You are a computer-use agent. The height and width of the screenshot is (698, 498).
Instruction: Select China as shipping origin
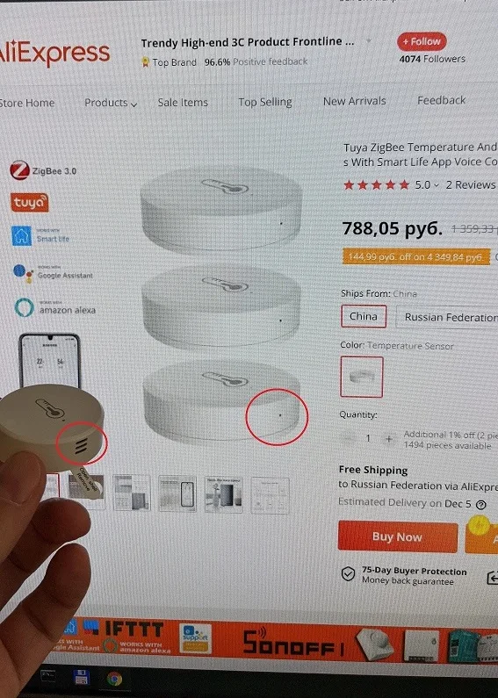364,316
